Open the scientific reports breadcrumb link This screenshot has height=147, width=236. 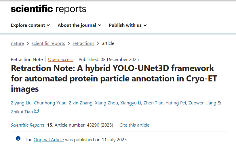(x=48, y=43)
